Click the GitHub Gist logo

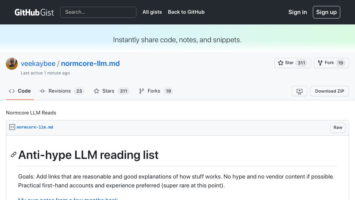[34, 12]
